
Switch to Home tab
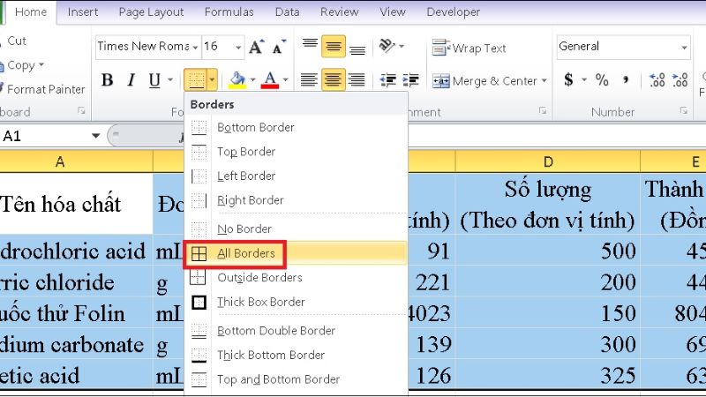tap(31, 12)
